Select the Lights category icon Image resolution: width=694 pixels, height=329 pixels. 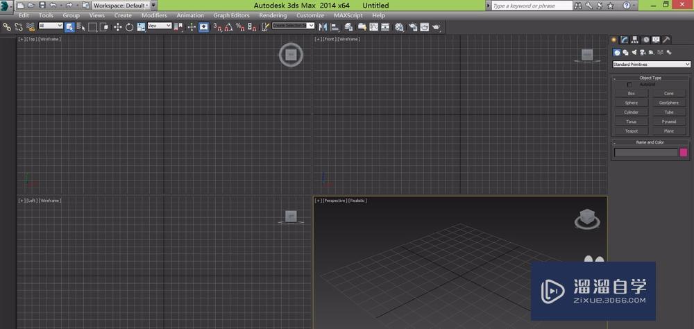point(634,52)
